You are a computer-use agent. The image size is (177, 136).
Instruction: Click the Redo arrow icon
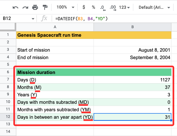pos(25,7)
